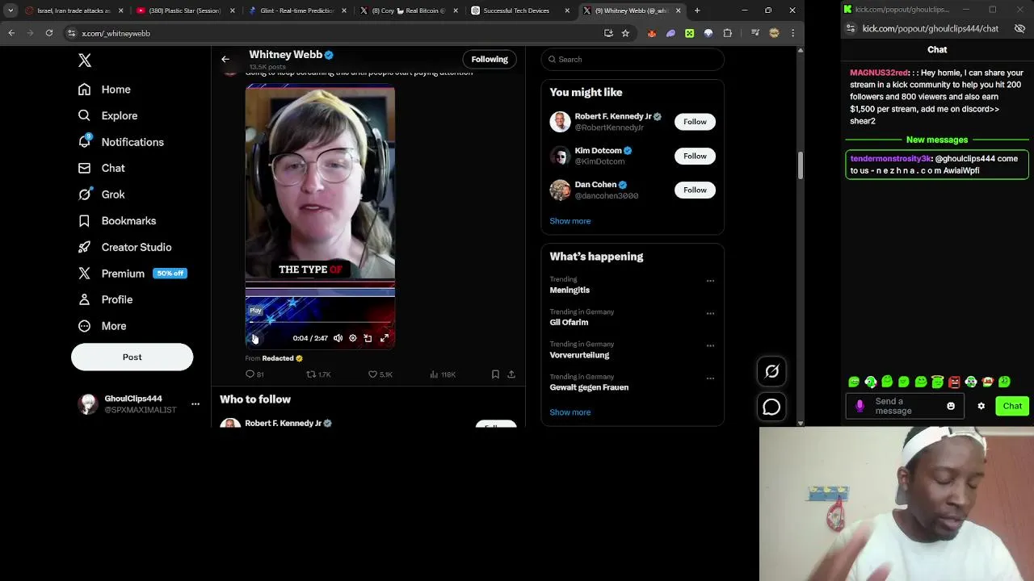This screenshot has width=1034, height=581.
Task: Open a new browser tab
Action: pyautogui.click(x=697, y=10)
